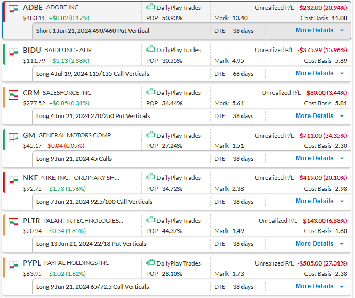Click BIDU unrealized P/L -$375.99 value
355x298 pixels.
tap(322, 50)
